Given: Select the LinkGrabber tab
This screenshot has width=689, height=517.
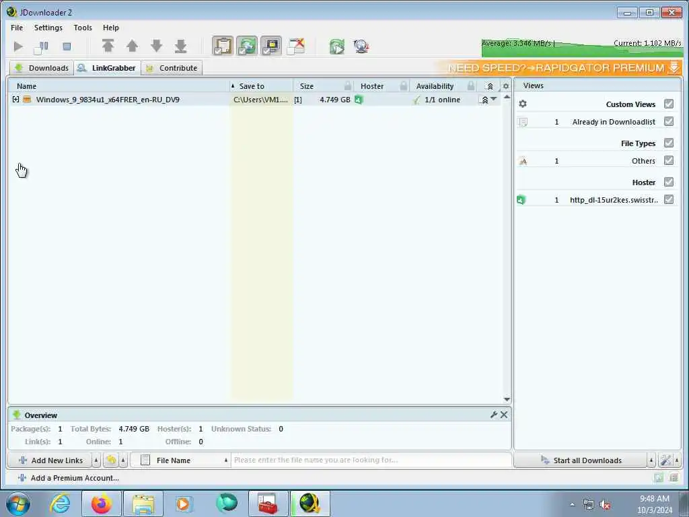Looking at the screenshot, I should pyautogui.click(x=107, y=68).
